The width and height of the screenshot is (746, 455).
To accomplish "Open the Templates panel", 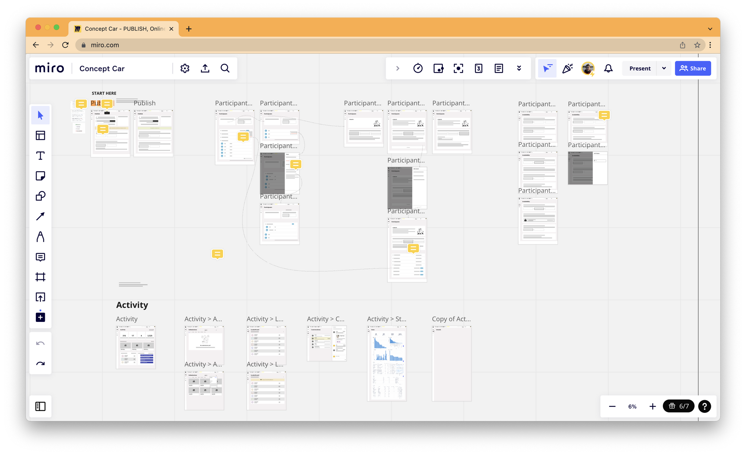I will point(40,135).
